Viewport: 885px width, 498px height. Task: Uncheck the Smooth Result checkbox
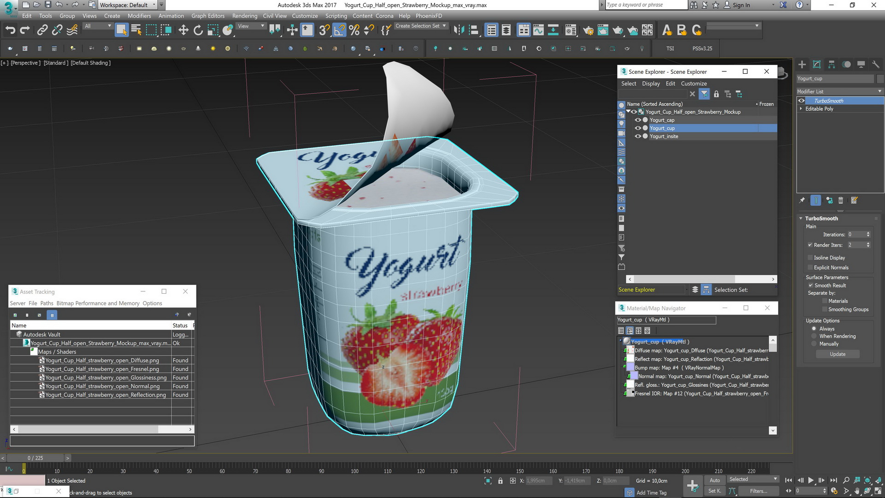point(810,285)
